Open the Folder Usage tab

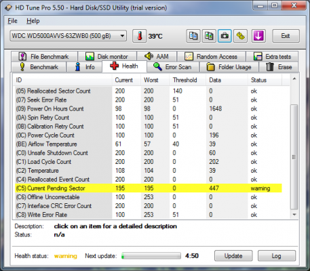(229, 67)
